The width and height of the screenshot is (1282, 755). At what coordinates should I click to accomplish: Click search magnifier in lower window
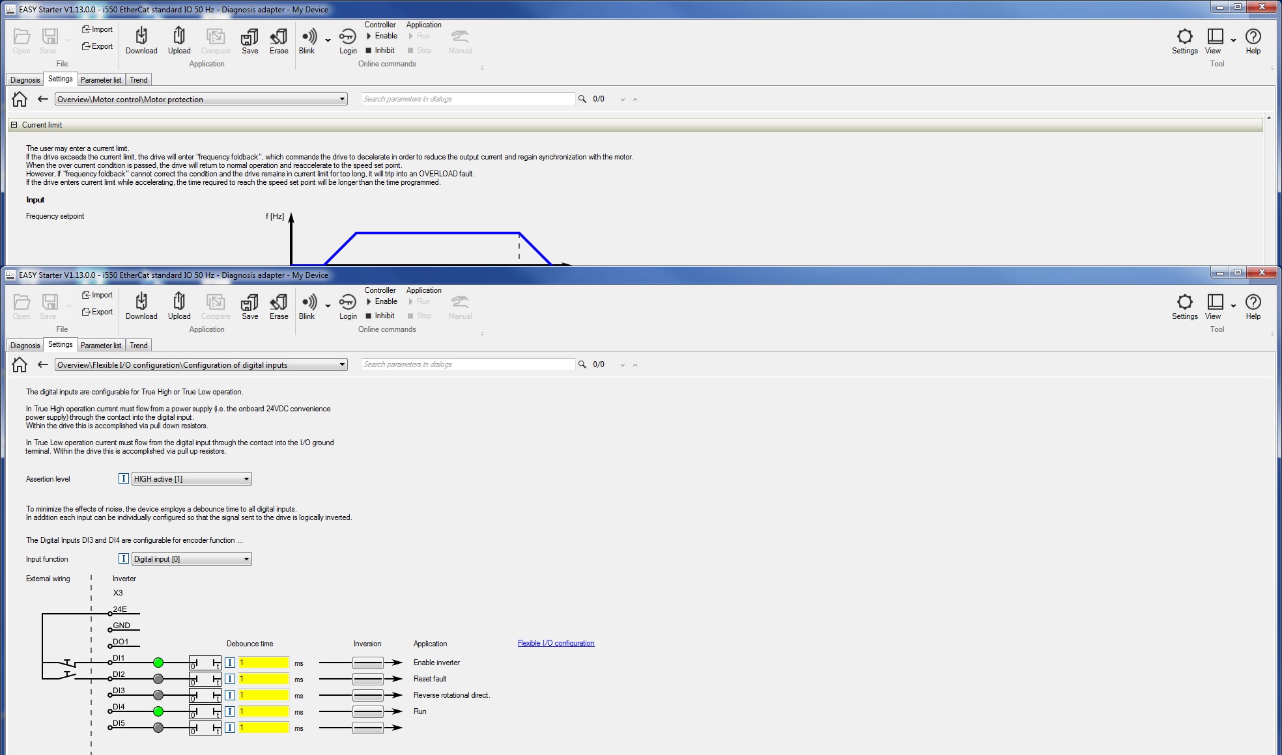click(x=582, y=364)
